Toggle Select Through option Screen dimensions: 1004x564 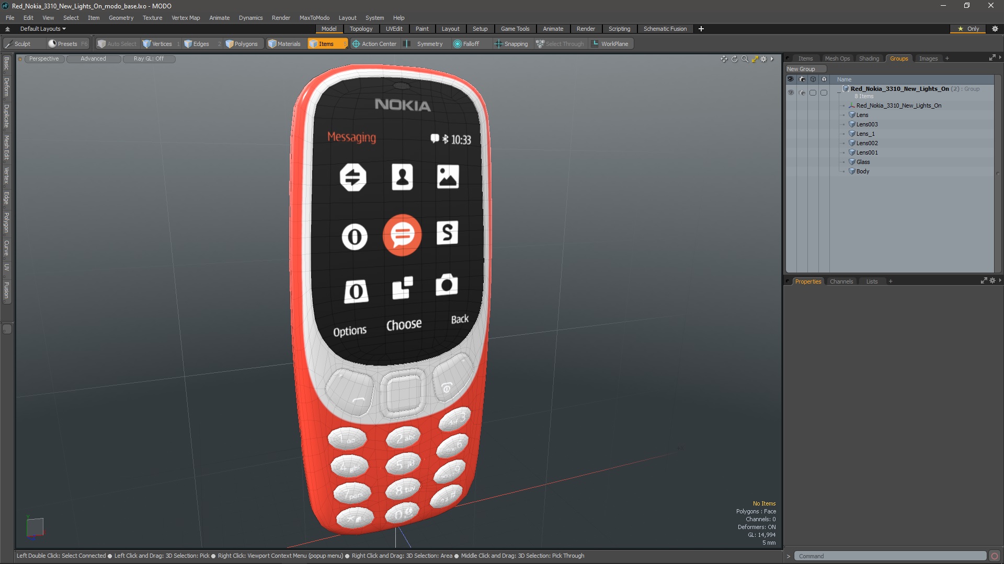[x=560, y=44]
